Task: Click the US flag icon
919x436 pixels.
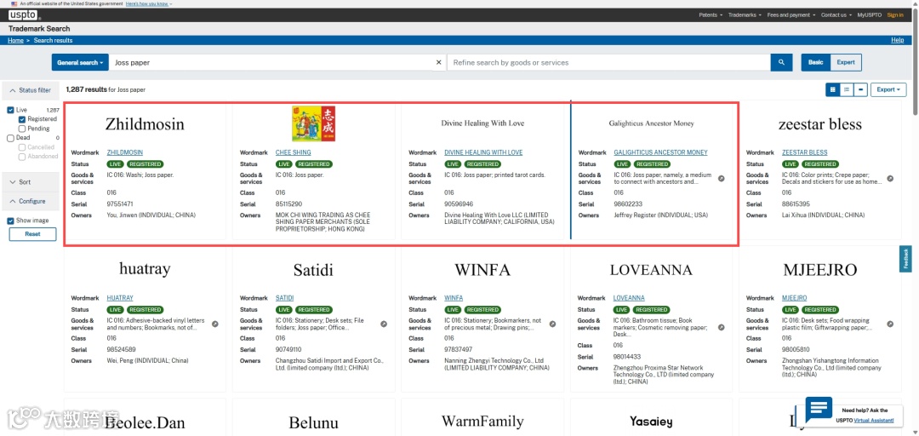Action: 14,3
